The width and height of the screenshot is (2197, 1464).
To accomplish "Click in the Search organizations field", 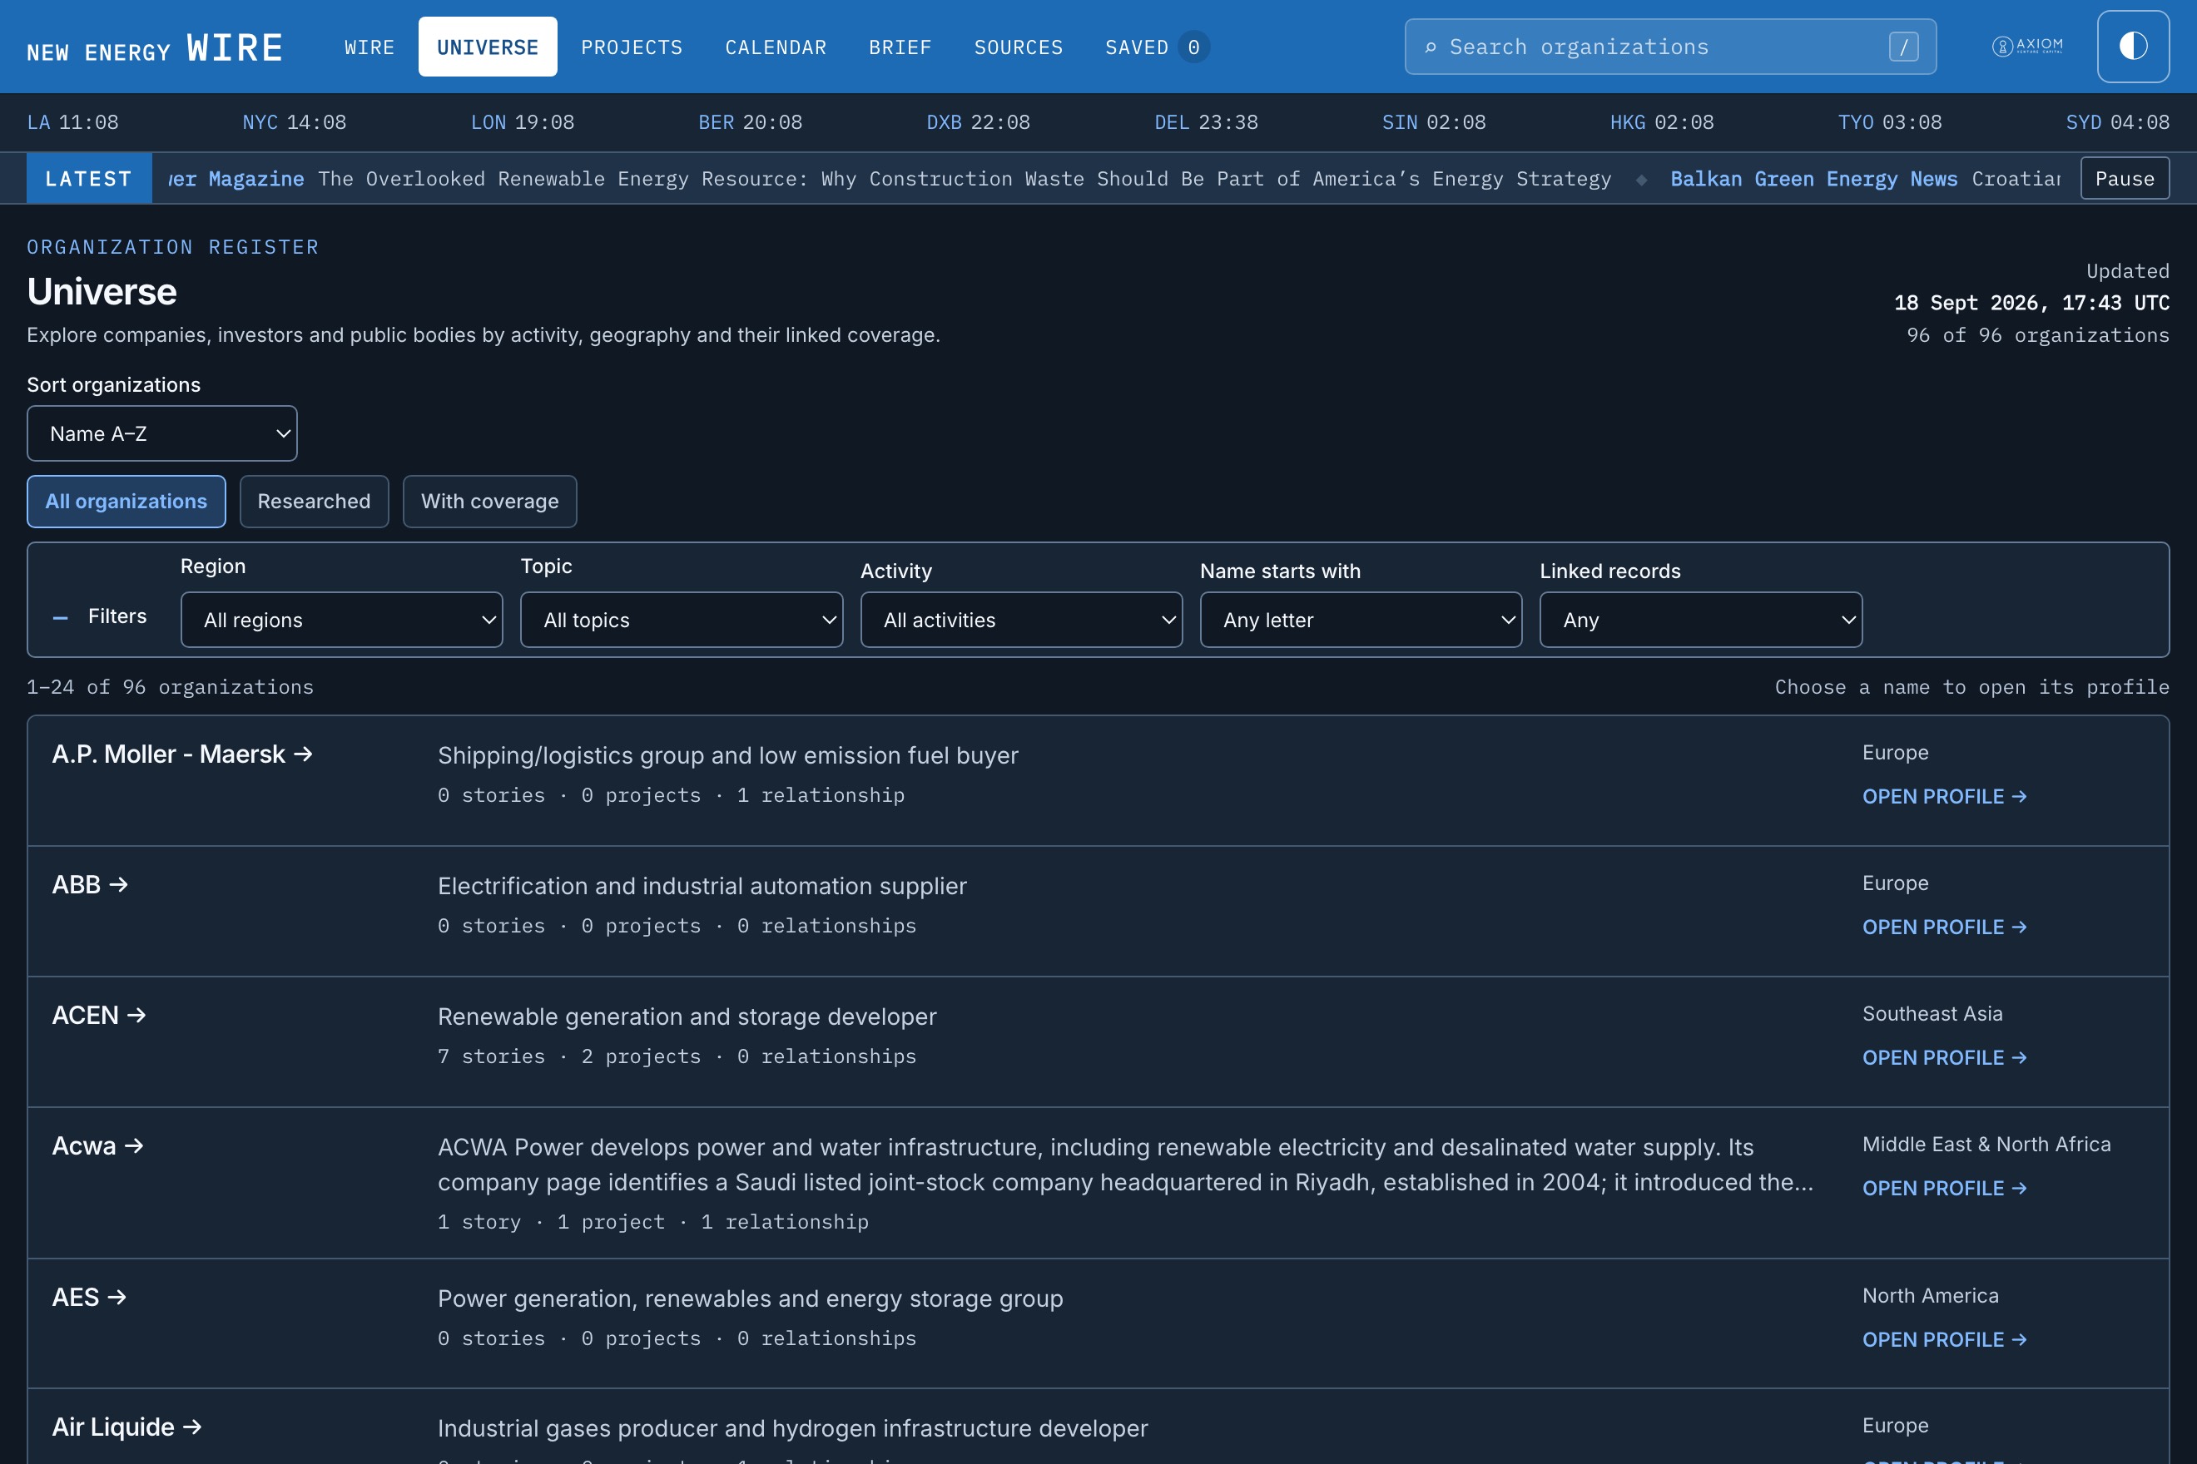I will click(x=1670, y=47).
